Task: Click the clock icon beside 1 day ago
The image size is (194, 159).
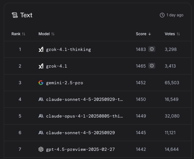Action: (162, 15)
